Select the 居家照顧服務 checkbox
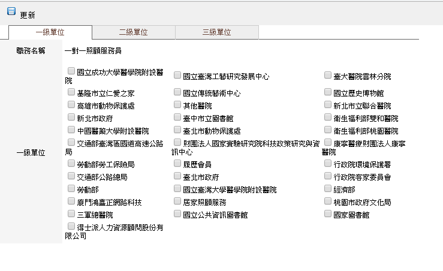 177,201
